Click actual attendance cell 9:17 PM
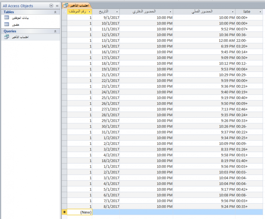This screenshot has height=219, width=265. (204, 189)
